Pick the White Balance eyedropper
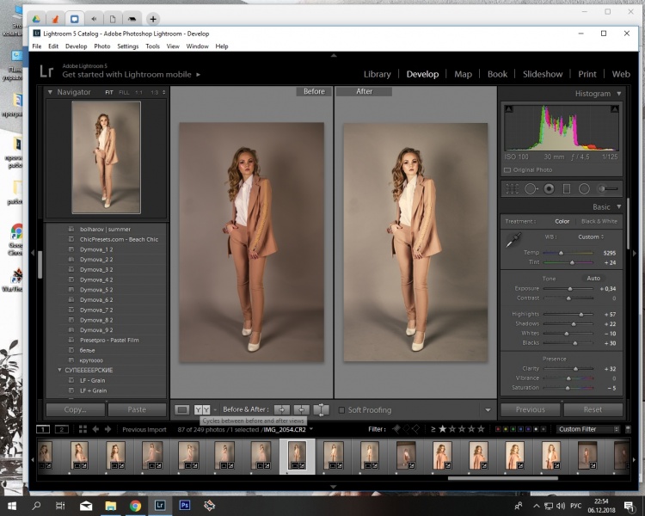 click(x=513, y=240)
